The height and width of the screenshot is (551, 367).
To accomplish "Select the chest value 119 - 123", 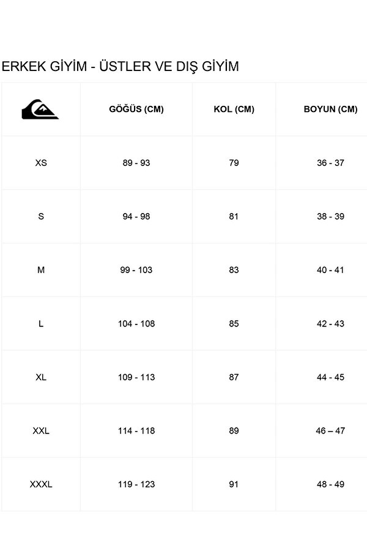I will tap(136, 484).
